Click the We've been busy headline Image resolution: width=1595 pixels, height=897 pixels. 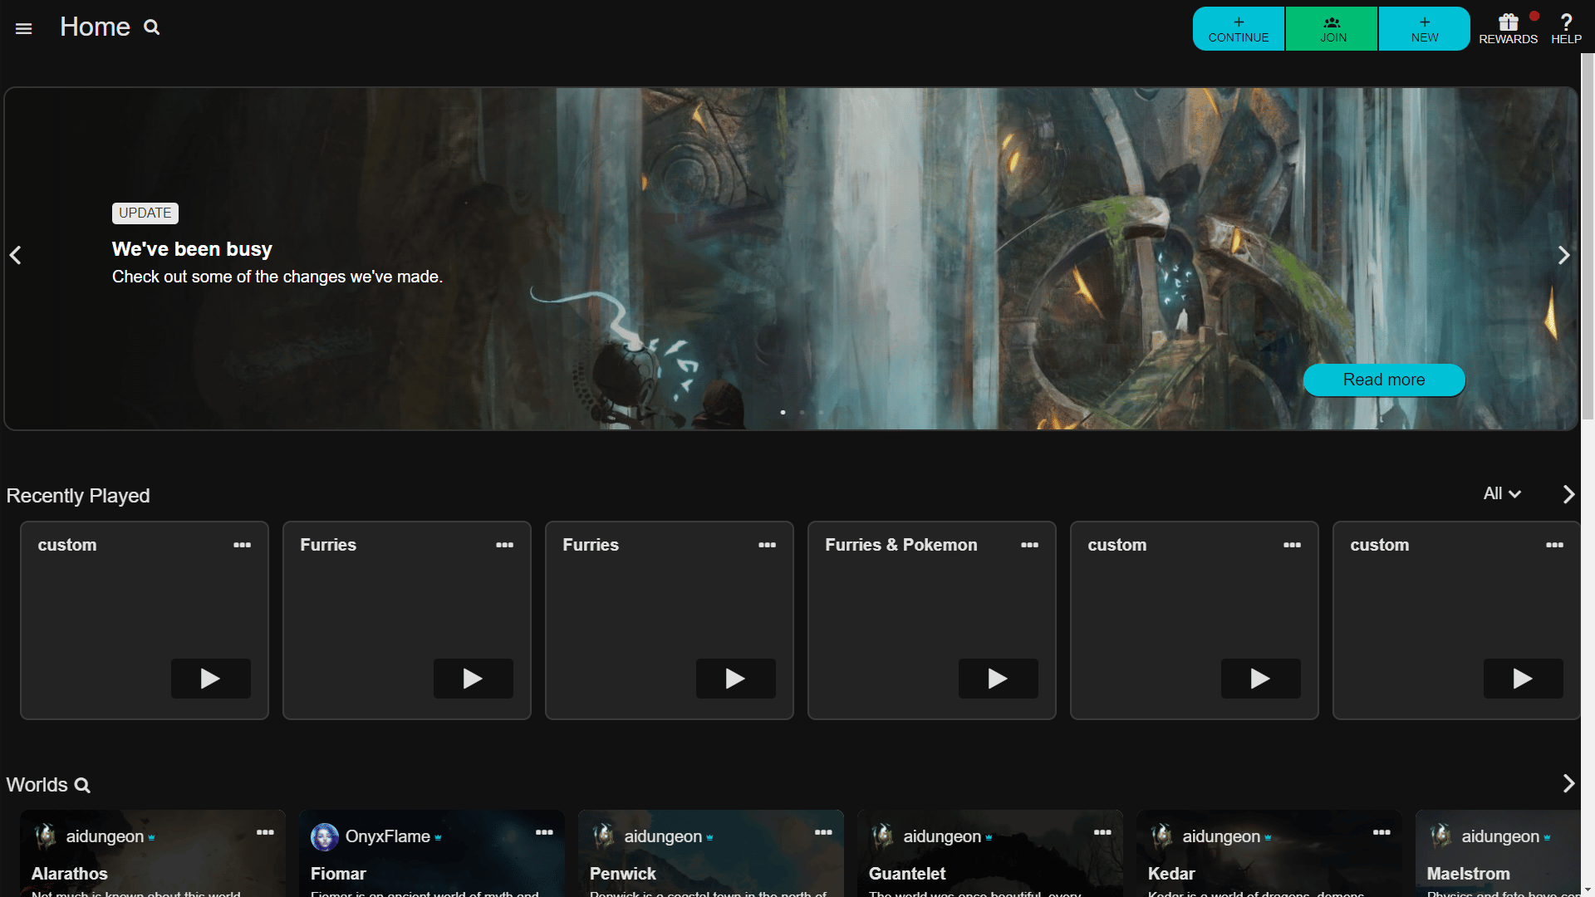click(x=192, y=249)
